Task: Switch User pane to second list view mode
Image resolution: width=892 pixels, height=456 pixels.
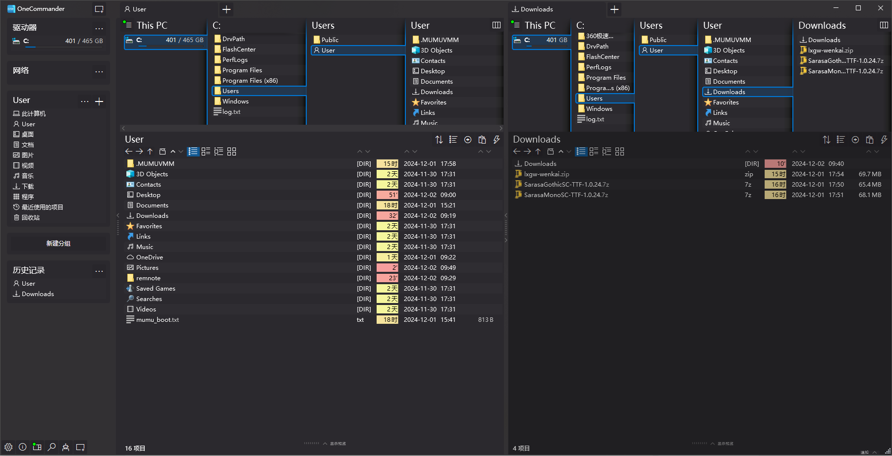Action: pyautogui.click(x=206, y=152)
